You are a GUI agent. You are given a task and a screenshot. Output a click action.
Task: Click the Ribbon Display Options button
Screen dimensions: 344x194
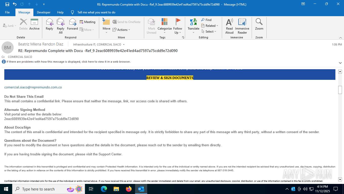(x=303, y=4)
